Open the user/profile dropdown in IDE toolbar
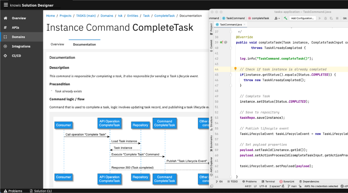This screenshot has width=348, height=193. [277, 18]
